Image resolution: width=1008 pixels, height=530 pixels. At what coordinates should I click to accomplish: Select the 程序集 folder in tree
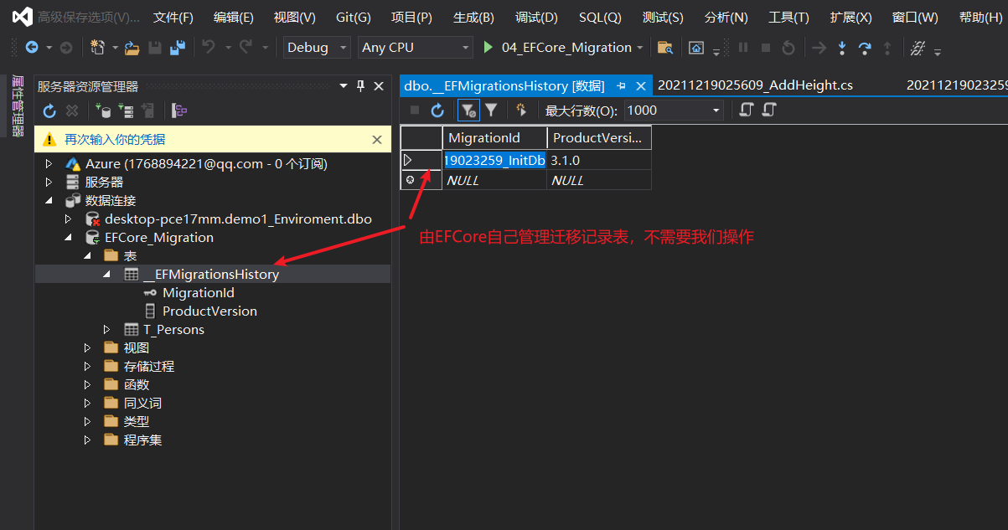[142, 440]
